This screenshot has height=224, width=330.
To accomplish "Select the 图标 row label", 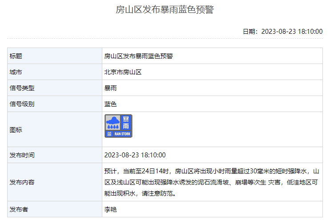I will click(x=16, y=130).
